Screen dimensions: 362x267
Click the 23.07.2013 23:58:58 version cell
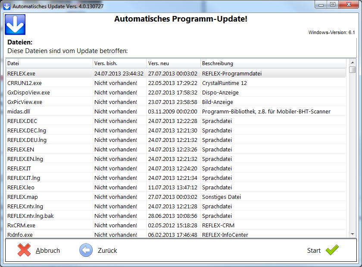click(173, 102)
